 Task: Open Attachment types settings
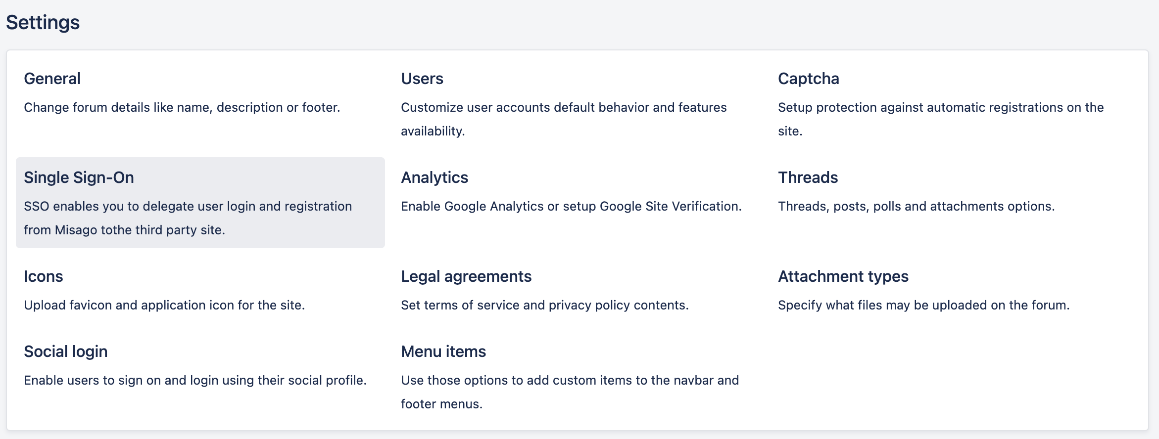[843, 276]
